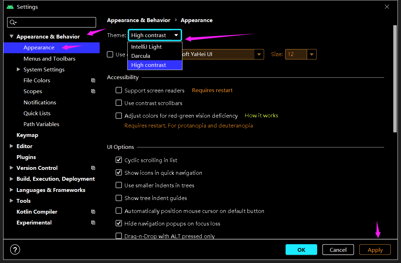401x263 pixels.
Task: Click the font Size value field
Action: pyautogui.click(x=296, y=54)
